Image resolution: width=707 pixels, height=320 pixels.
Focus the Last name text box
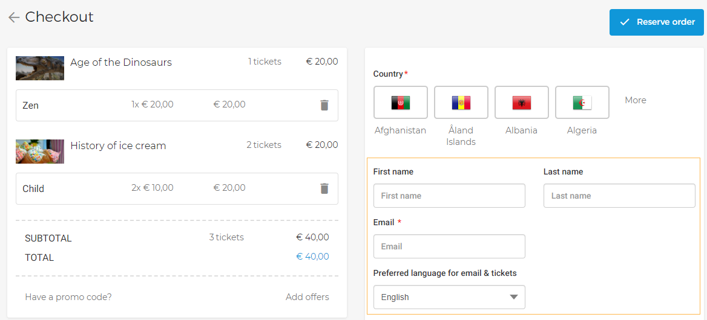click(x=619, y=196)
